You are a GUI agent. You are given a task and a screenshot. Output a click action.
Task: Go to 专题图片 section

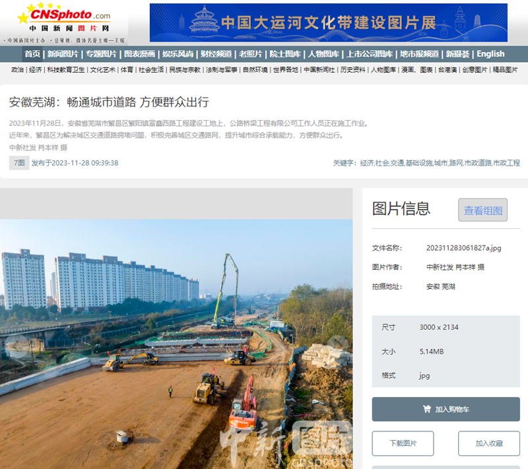click(101, 54)
